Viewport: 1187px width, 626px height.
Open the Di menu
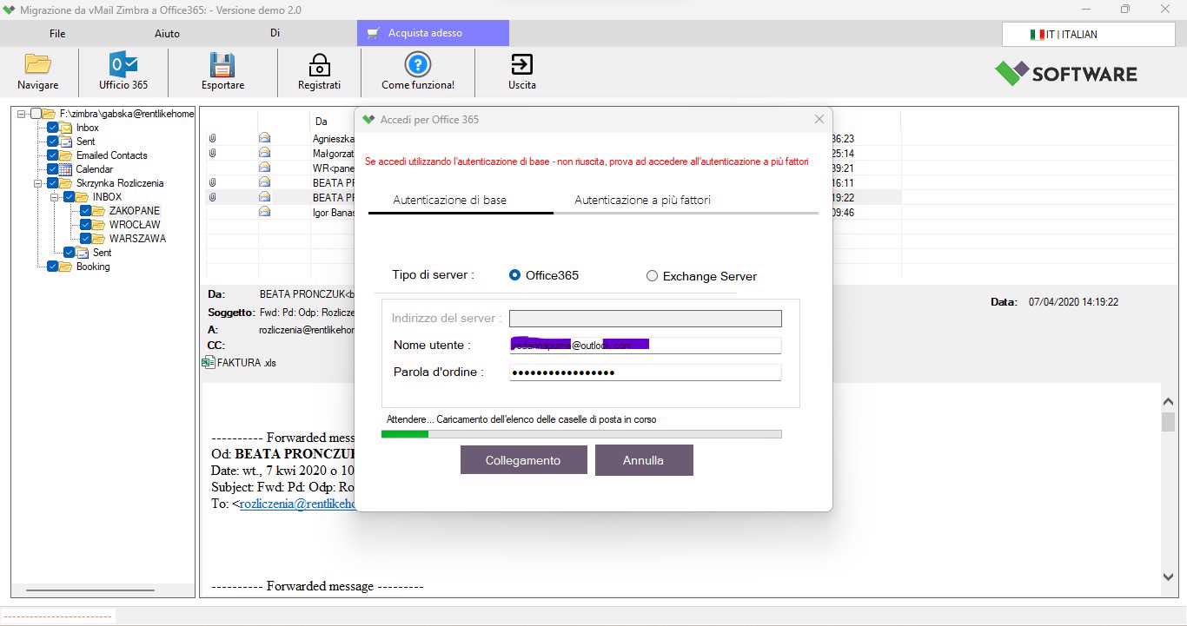(275, 33)
